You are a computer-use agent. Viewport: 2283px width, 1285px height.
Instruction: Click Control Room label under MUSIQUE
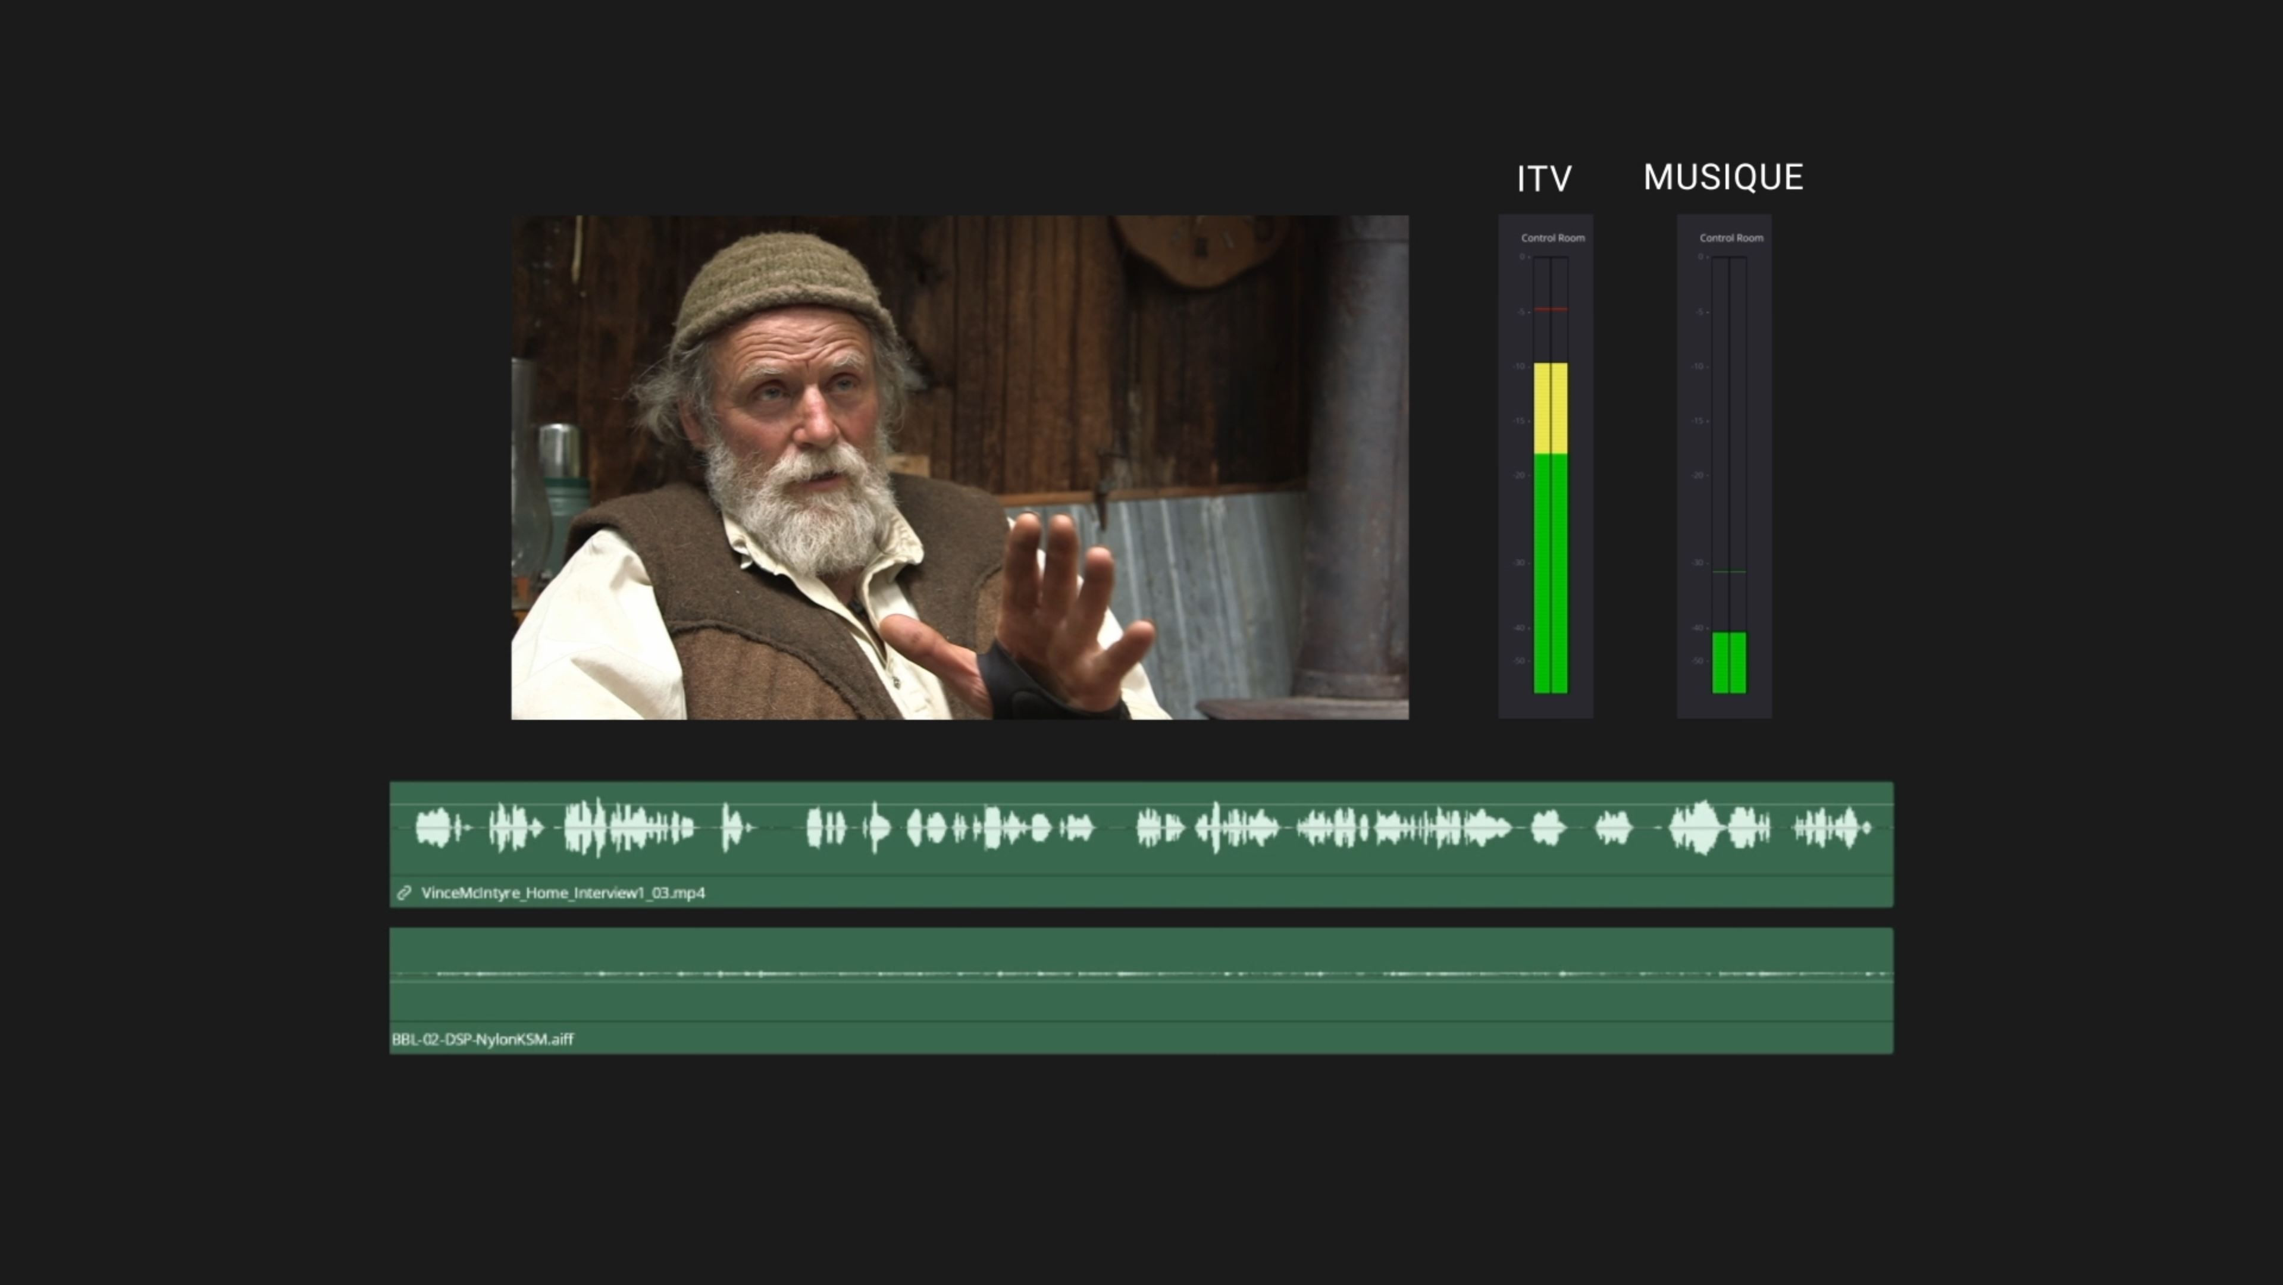[1731, 237]
